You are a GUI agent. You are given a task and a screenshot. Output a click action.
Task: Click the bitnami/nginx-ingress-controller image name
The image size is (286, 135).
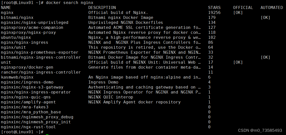(41, 57)
